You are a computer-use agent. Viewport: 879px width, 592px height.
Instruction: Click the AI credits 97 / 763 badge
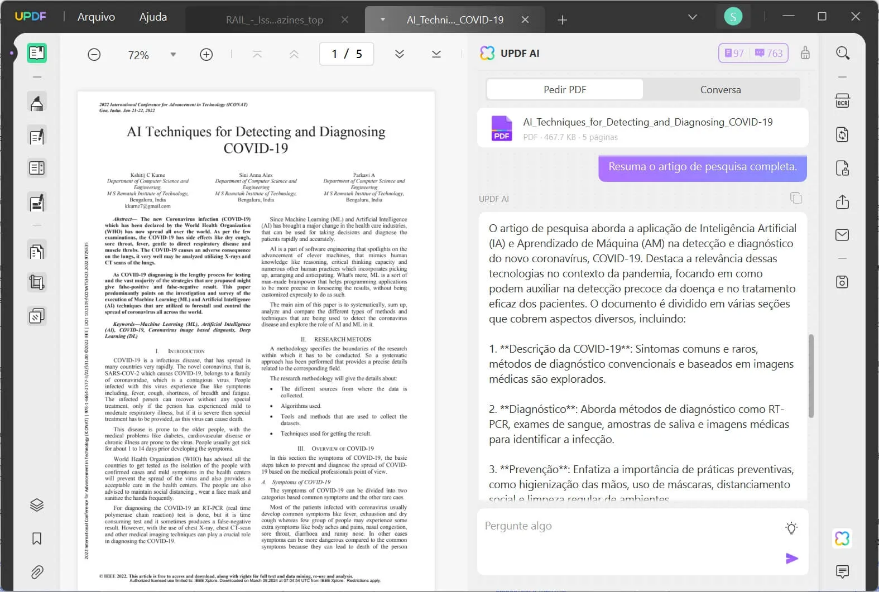(x=753, y=53)
